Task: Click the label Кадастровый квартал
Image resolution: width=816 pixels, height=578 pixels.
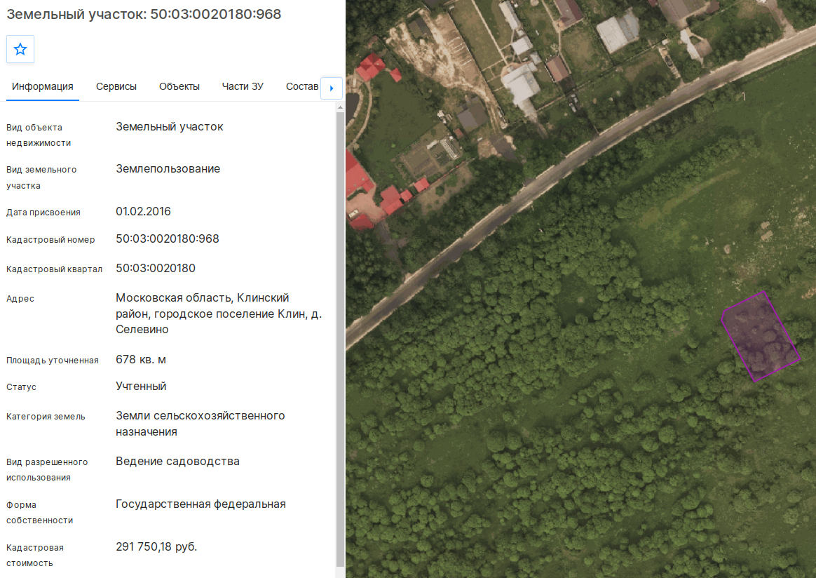Action: click(54, 269)
